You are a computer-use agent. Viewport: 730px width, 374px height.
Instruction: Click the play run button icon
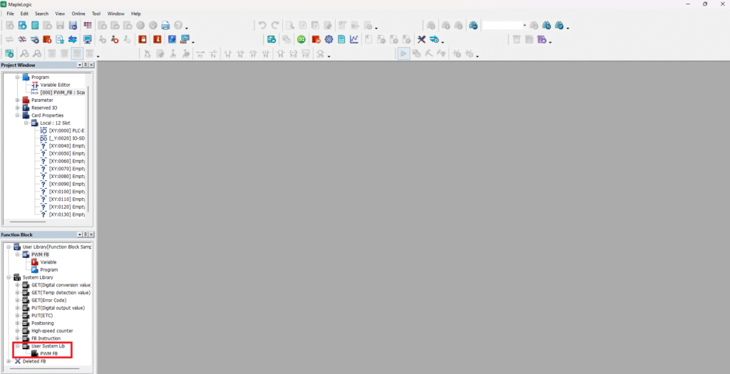click(x=403, y=54)
